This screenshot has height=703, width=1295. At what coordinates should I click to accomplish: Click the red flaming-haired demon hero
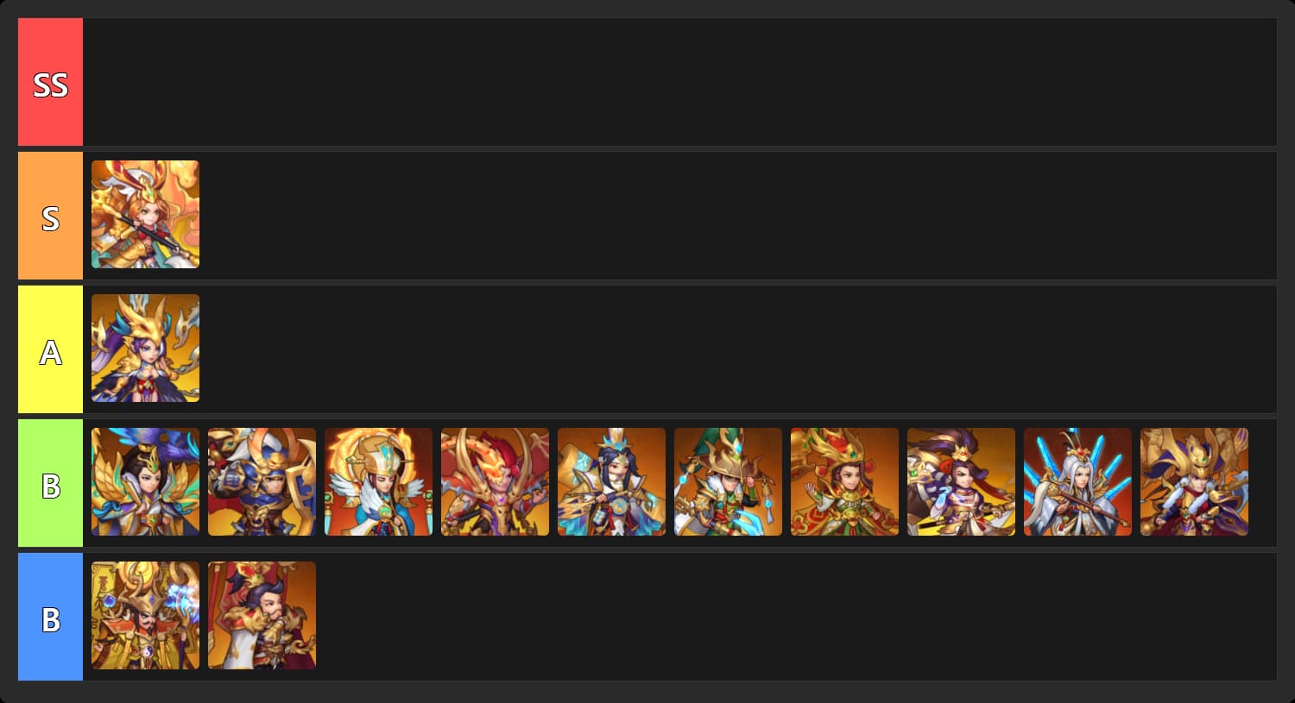click(x=495, y=481)
